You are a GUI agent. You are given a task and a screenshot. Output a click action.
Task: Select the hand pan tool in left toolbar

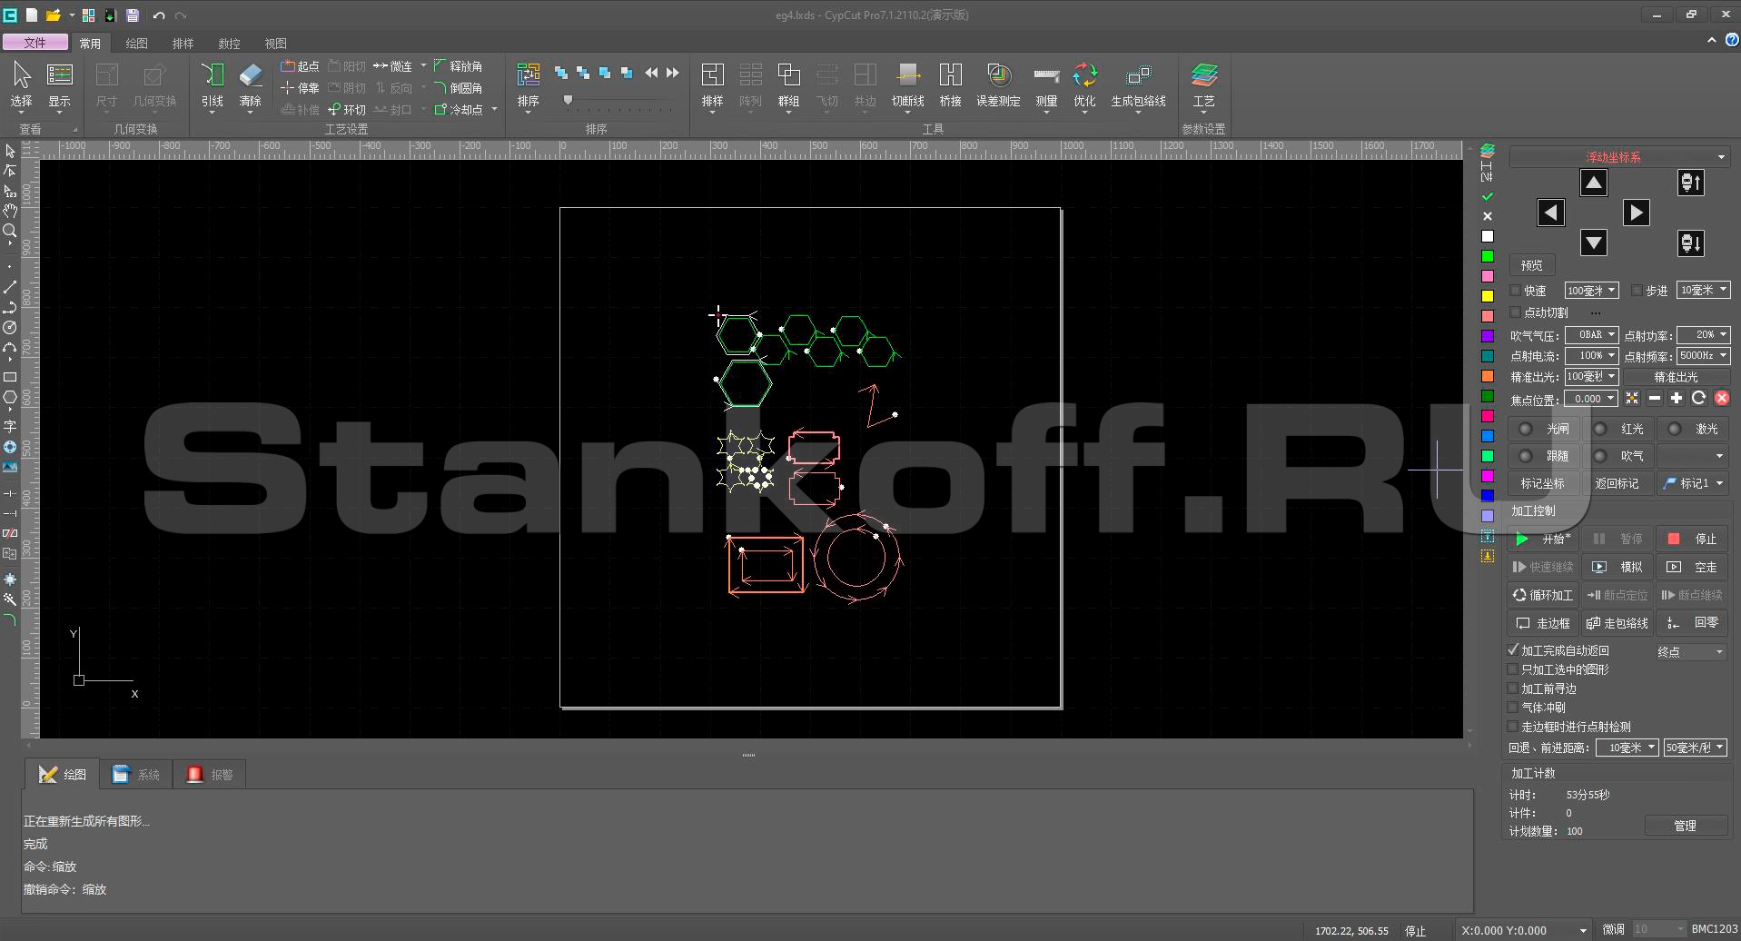pos(10,211)
